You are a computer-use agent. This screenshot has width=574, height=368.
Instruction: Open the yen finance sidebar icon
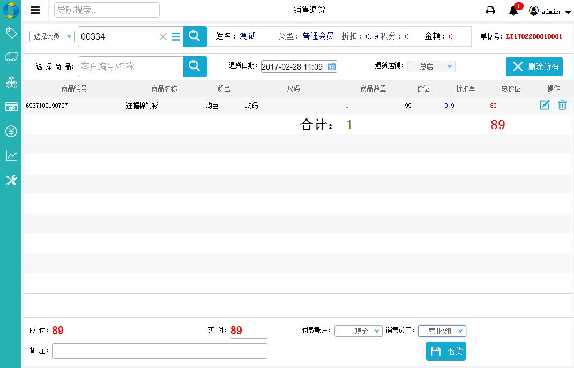tap(11, 131)
